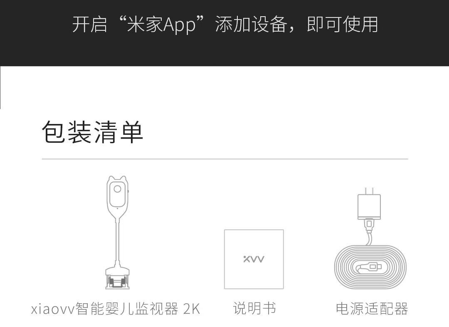Click the monitor clamp base drawing
449x327 pixels.
pyautogui.click(x=117, y=278)
